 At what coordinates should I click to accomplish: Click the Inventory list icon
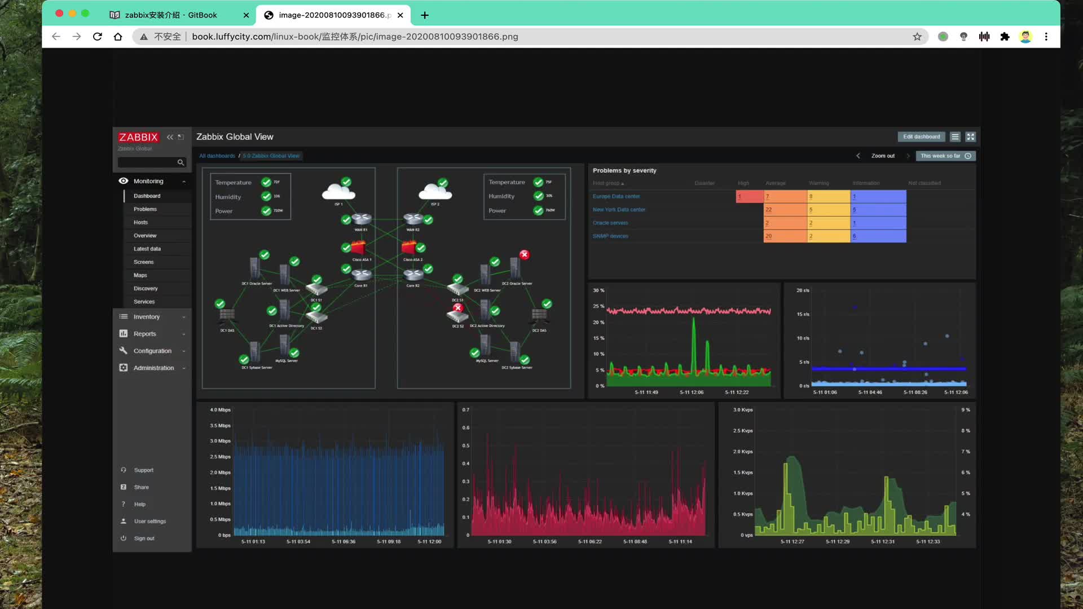coord(124,317)
